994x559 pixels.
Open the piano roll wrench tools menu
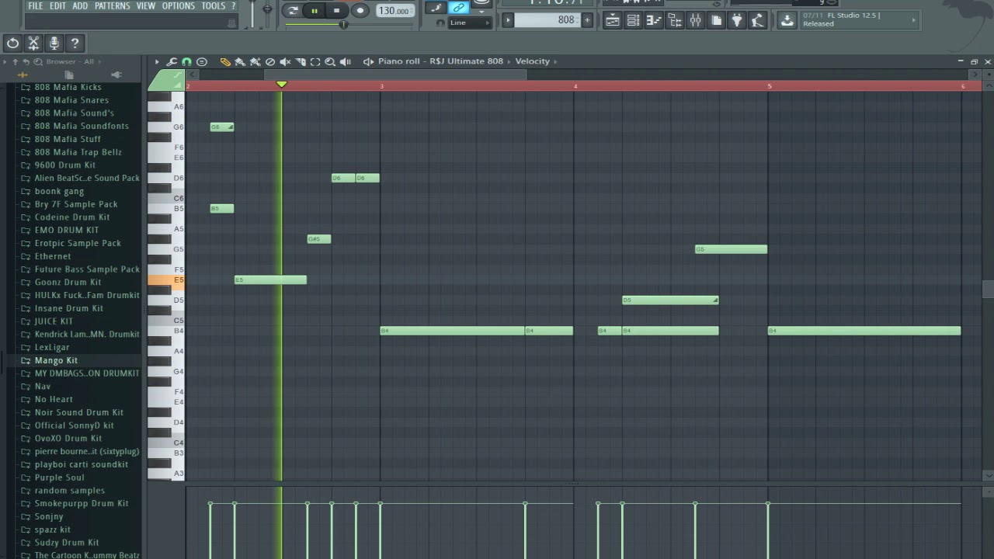tap(172, 61)
